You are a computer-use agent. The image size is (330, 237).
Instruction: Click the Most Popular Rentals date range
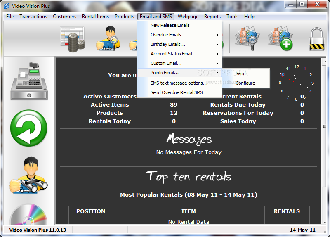coord(189,194)
